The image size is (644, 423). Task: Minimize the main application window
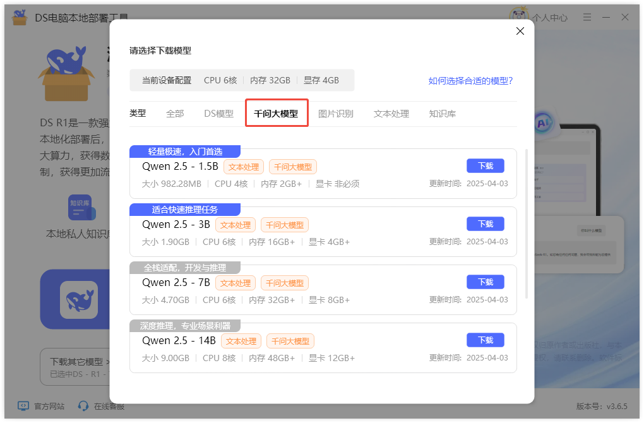pyautogui.click(x=606, y=17)
